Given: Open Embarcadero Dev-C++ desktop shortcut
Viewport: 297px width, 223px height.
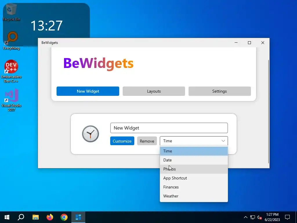Looking at the screenshot, I should coord(11,71).
